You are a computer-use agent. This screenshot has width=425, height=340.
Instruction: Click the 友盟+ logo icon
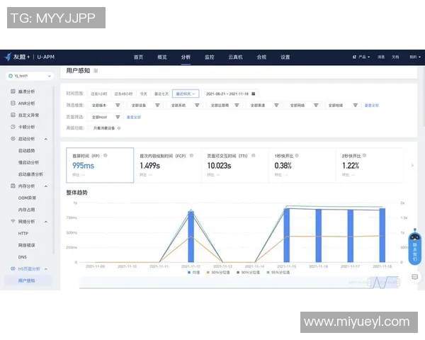click(8, 57)
